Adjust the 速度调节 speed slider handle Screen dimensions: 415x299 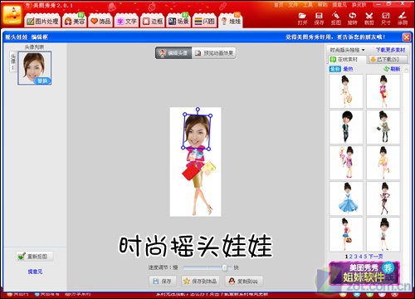point(225,267)
